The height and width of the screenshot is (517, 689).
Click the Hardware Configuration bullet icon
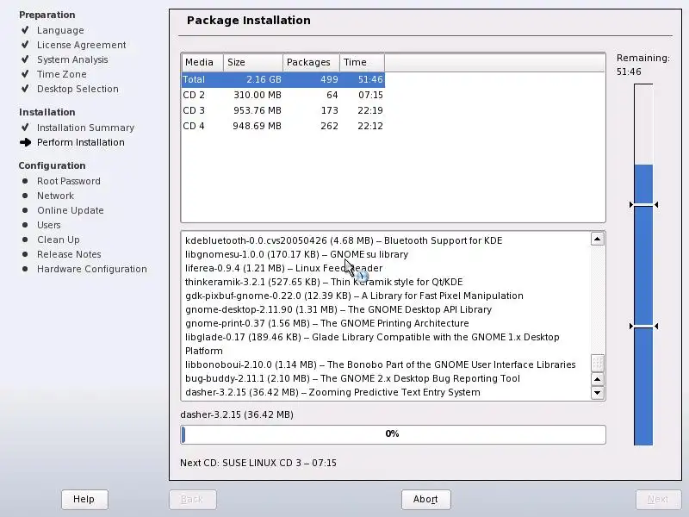(x=25, y=269)
